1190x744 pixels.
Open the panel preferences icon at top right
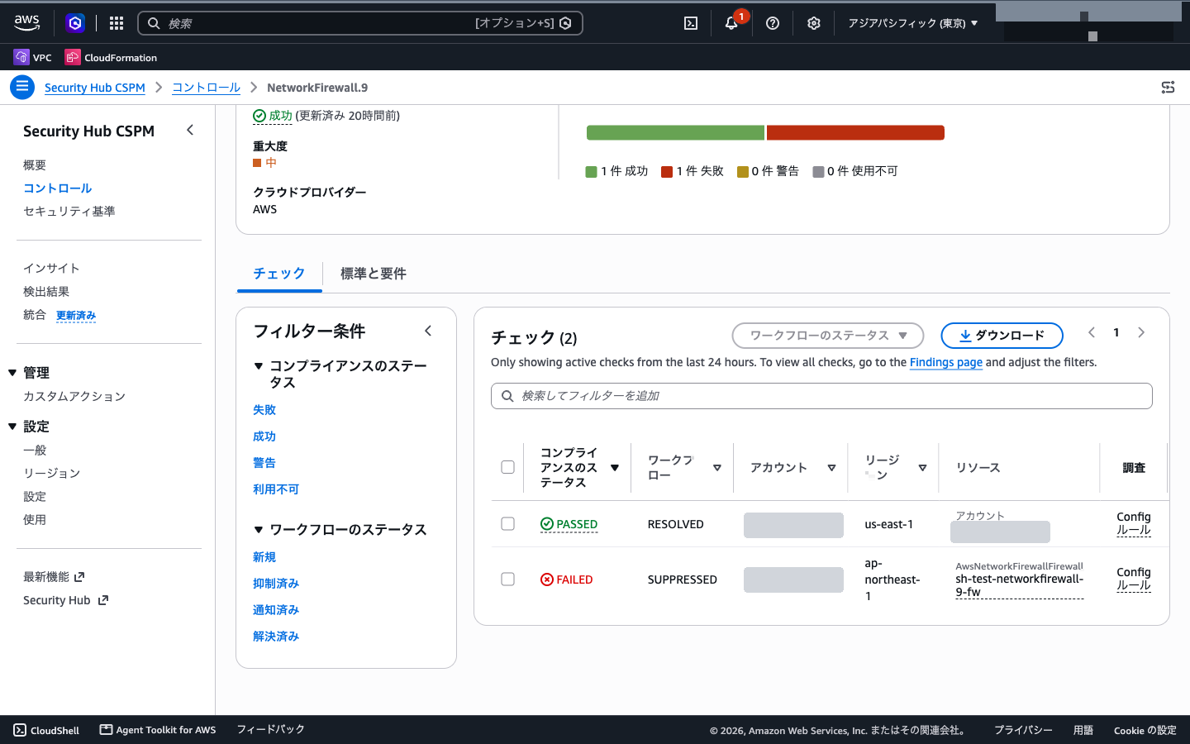coord(1168,87)
